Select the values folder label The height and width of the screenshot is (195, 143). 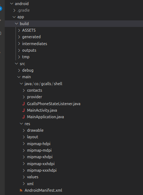tap(33, 177)
